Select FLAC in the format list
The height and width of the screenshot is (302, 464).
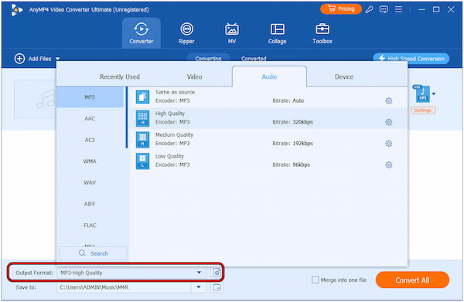coord(90,226)
